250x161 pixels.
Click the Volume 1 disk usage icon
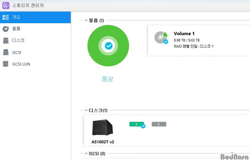(161, 37)
